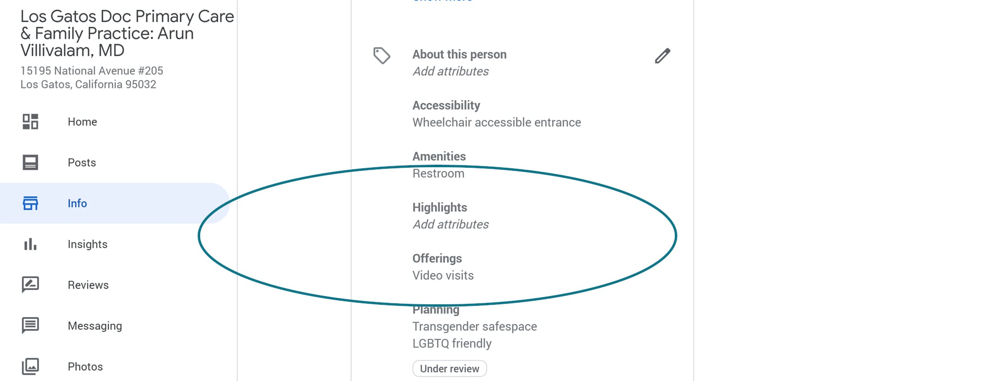Add attributes under About this person
The width and height of the screenshot is (983, 381).
[x=451, y=71]
